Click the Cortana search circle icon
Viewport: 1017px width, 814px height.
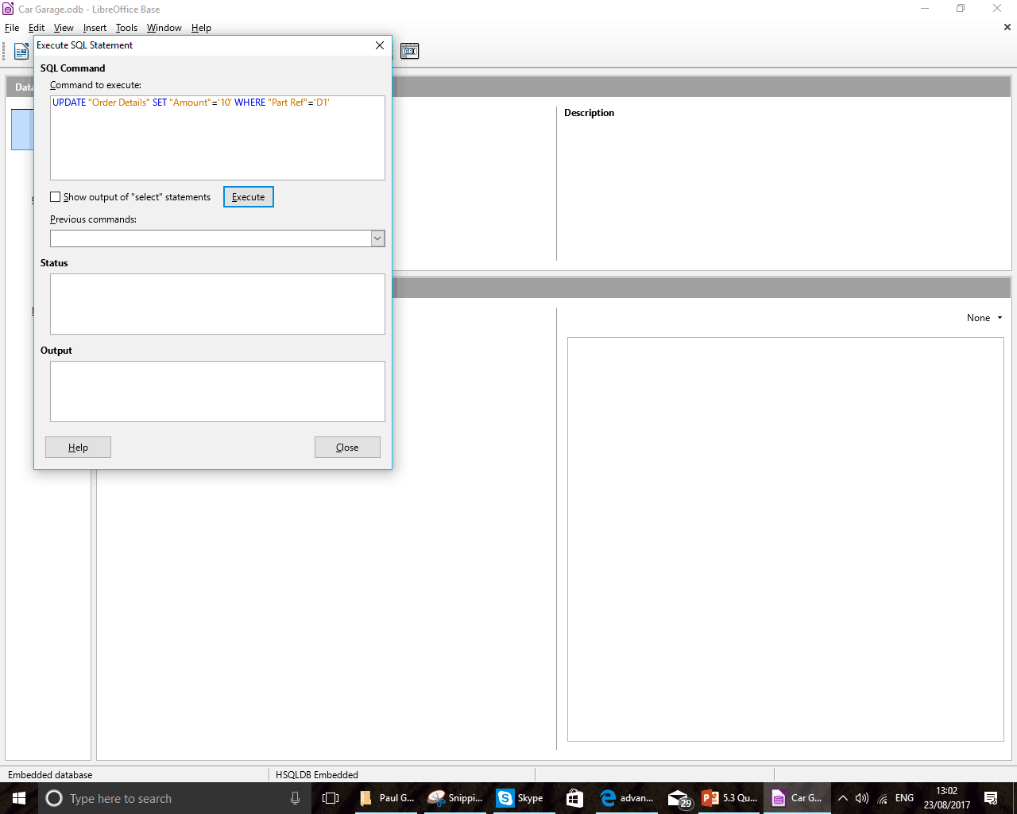[x=54, y=798]
